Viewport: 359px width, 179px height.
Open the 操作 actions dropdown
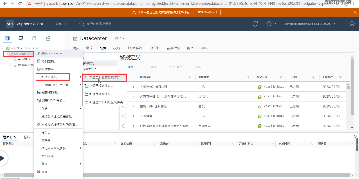[x=120, y=38]
